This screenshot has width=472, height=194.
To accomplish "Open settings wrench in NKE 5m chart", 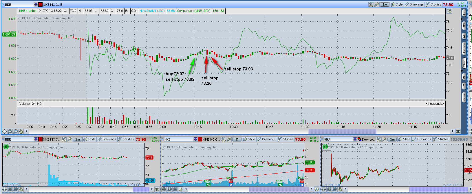I will [x=69, y=139].
